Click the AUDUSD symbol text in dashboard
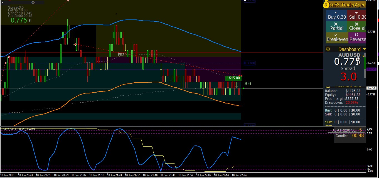 (x=349, y=55)
